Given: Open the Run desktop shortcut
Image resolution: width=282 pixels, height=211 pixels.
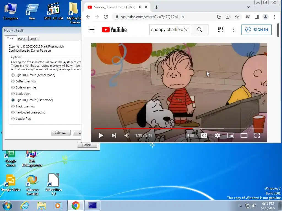Looking at the screenshot, I should 32,12.
